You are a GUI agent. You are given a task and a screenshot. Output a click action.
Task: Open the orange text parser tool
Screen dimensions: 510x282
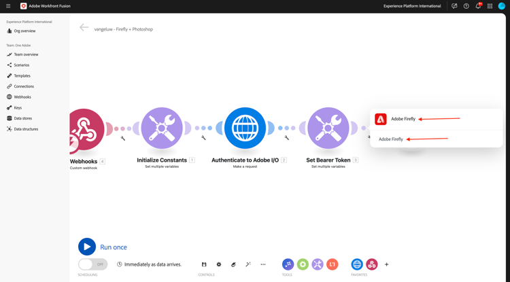[x=332, y=264]
